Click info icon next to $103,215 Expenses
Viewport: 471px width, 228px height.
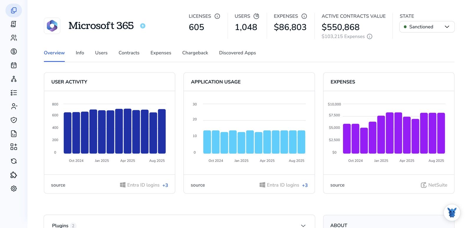(370, 37)
